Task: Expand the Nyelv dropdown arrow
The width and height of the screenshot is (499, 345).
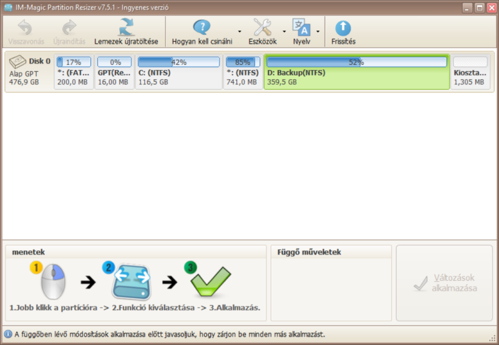Action: click(x=317, y=32)
